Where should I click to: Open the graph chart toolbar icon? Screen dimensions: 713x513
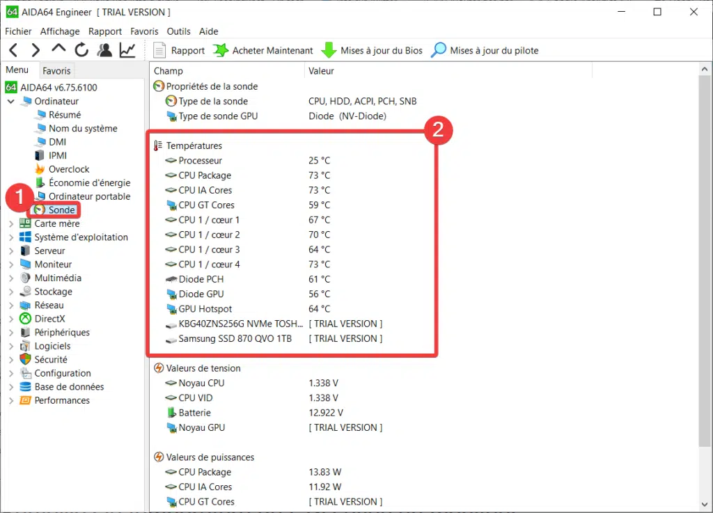point(128,50)
